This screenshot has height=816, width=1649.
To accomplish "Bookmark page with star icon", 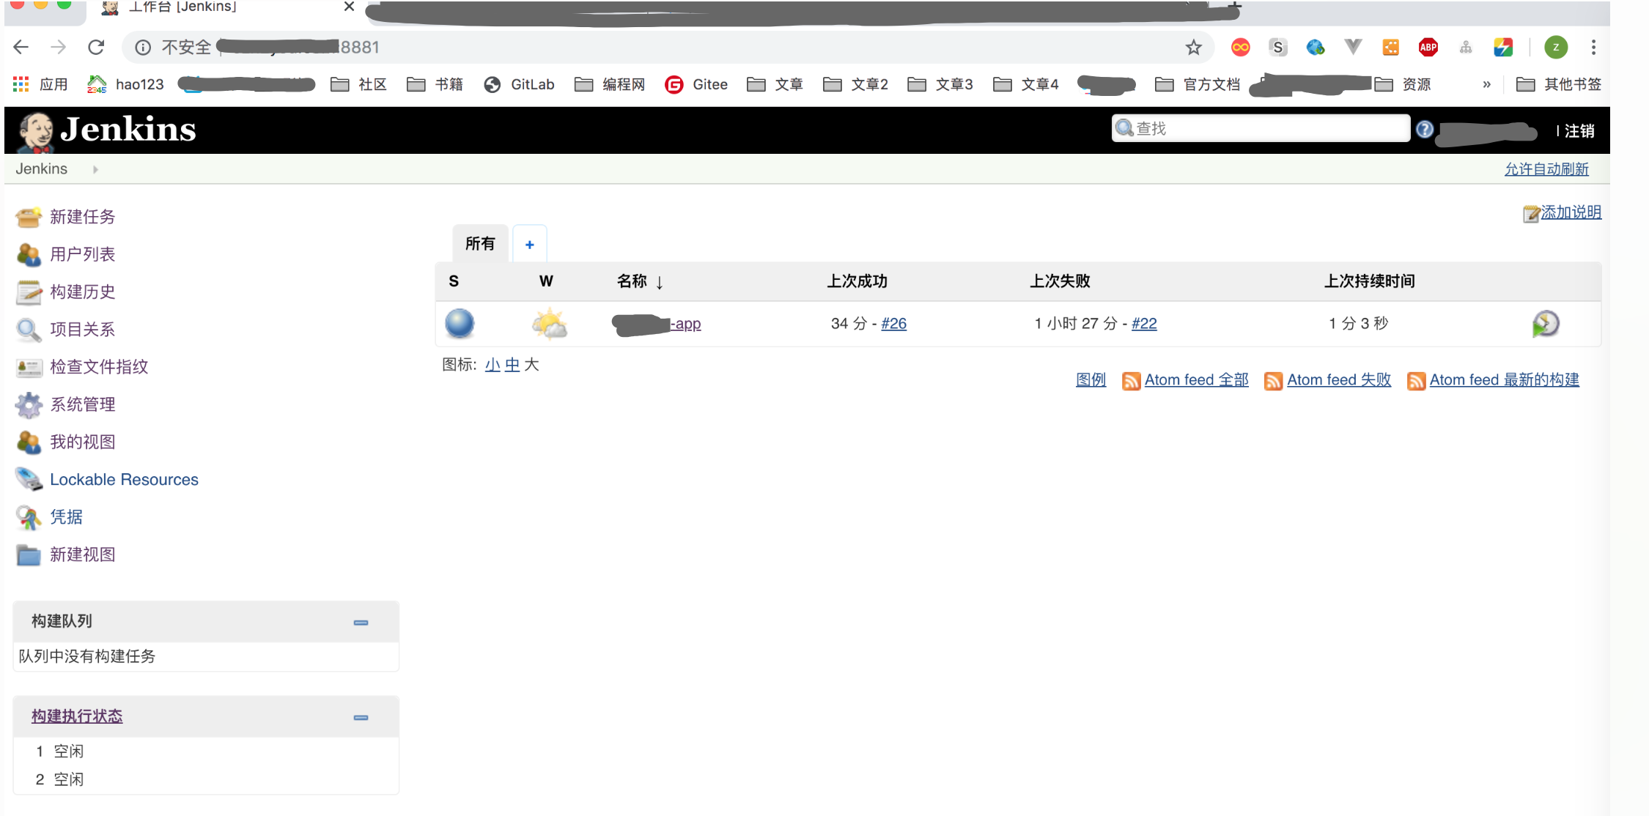I will (1194, 48).
